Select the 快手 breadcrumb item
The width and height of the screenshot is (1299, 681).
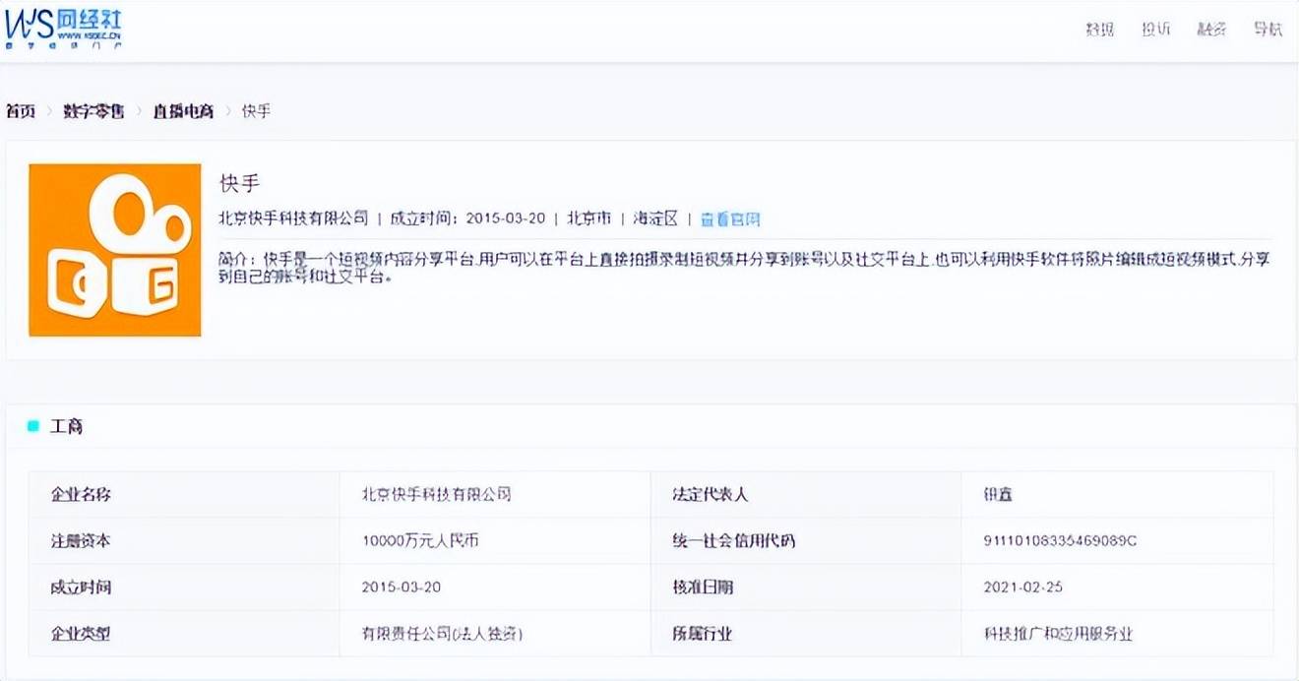coord(256,111)
